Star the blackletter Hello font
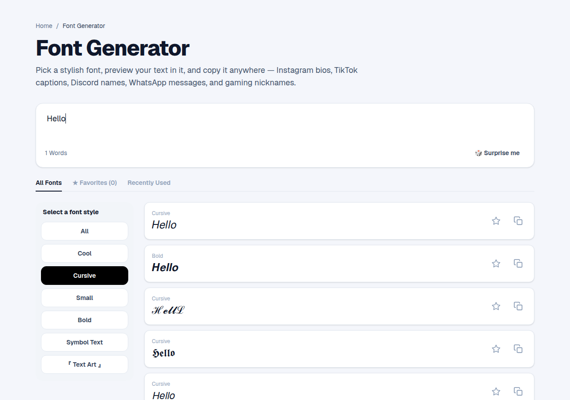Screen dimensions: 570x400 (496, 349)
